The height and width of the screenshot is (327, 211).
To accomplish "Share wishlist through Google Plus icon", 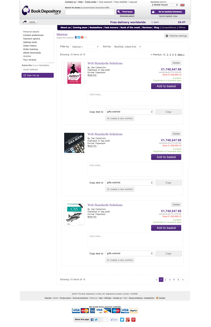I will click(x=82, y=37).
